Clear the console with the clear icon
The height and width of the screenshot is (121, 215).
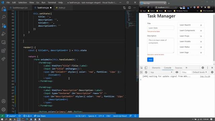(x=146, y=72)
